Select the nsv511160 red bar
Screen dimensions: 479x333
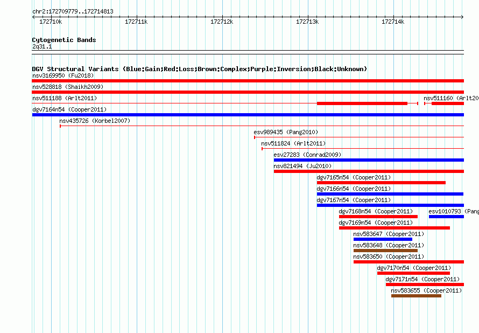click(x=448, y=103)
